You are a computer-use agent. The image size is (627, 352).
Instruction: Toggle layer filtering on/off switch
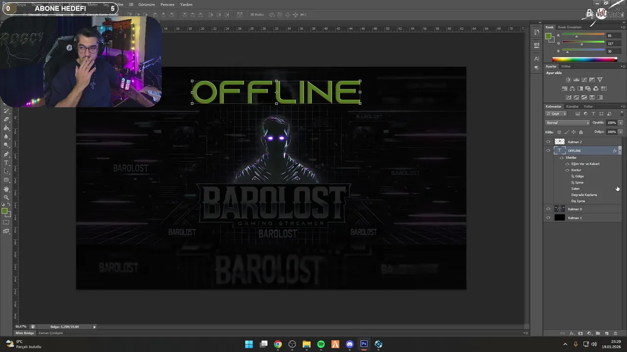(622, 113)
